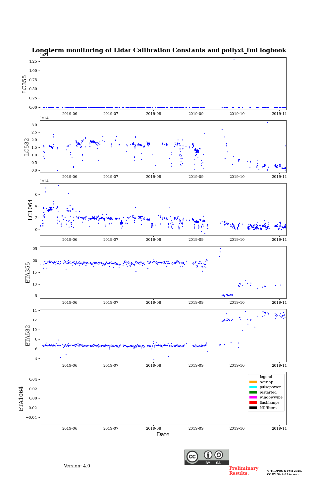The height and width of the screenshot is (477, 318).
Task: Click the cyan pulsepower legend swatch
Action: (x=253, y=387)
